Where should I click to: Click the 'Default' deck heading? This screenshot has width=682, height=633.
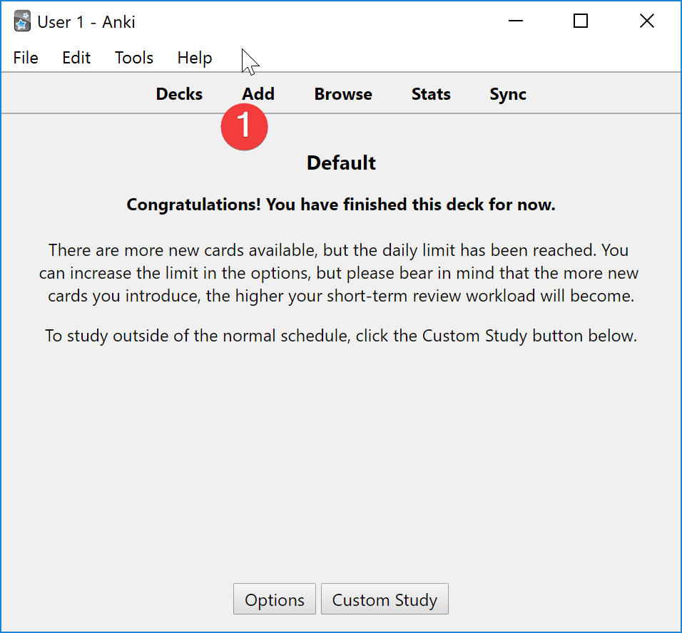point(341,163)
